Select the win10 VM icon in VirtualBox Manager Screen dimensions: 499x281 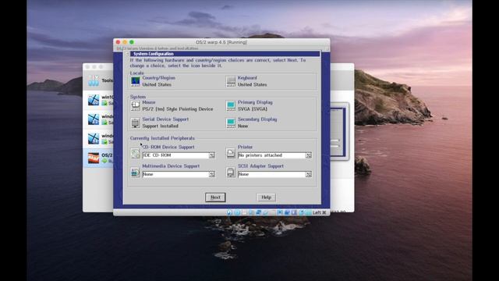click(x=94, y=100)
